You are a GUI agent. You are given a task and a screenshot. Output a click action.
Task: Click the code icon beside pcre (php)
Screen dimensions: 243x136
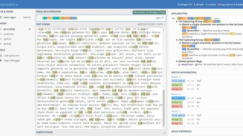(x=1, y=29)
